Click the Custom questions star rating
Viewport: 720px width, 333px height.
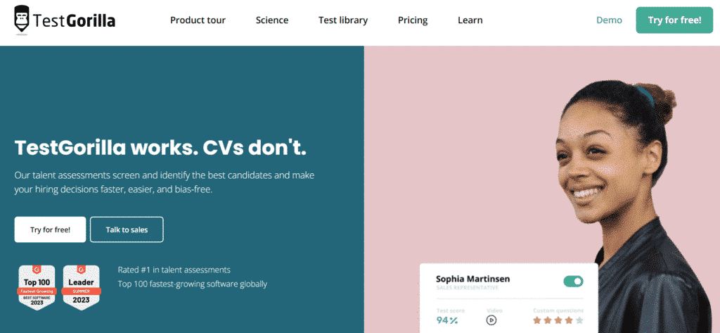tap(558, 320)
